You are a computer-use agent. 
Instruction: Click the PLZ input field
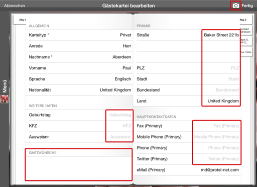click(x=221, y=68)
